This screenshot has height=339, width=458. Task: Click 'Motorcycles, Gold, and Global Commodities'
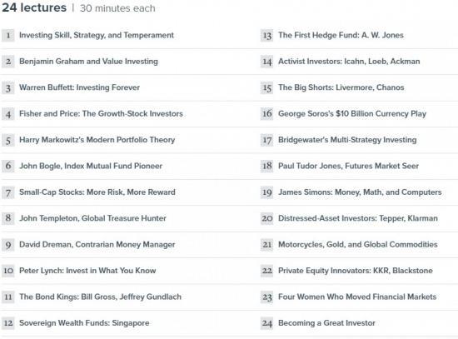[358, 244]
